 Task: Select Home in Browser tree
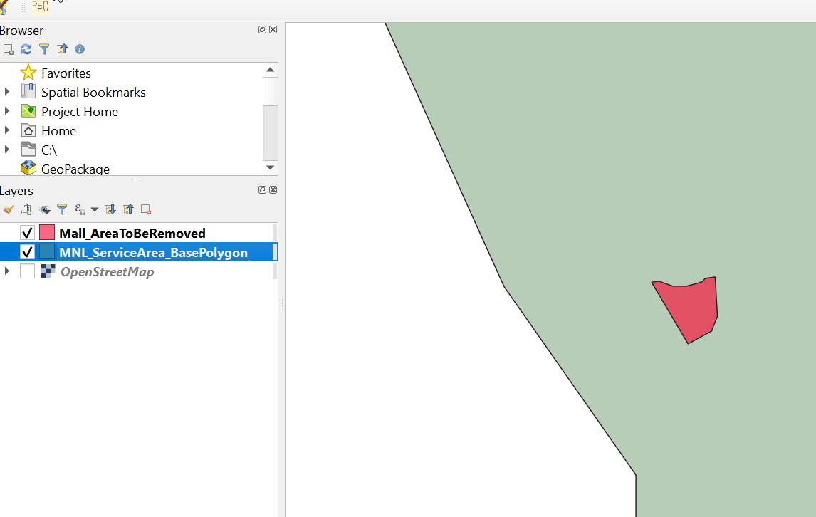59,131
